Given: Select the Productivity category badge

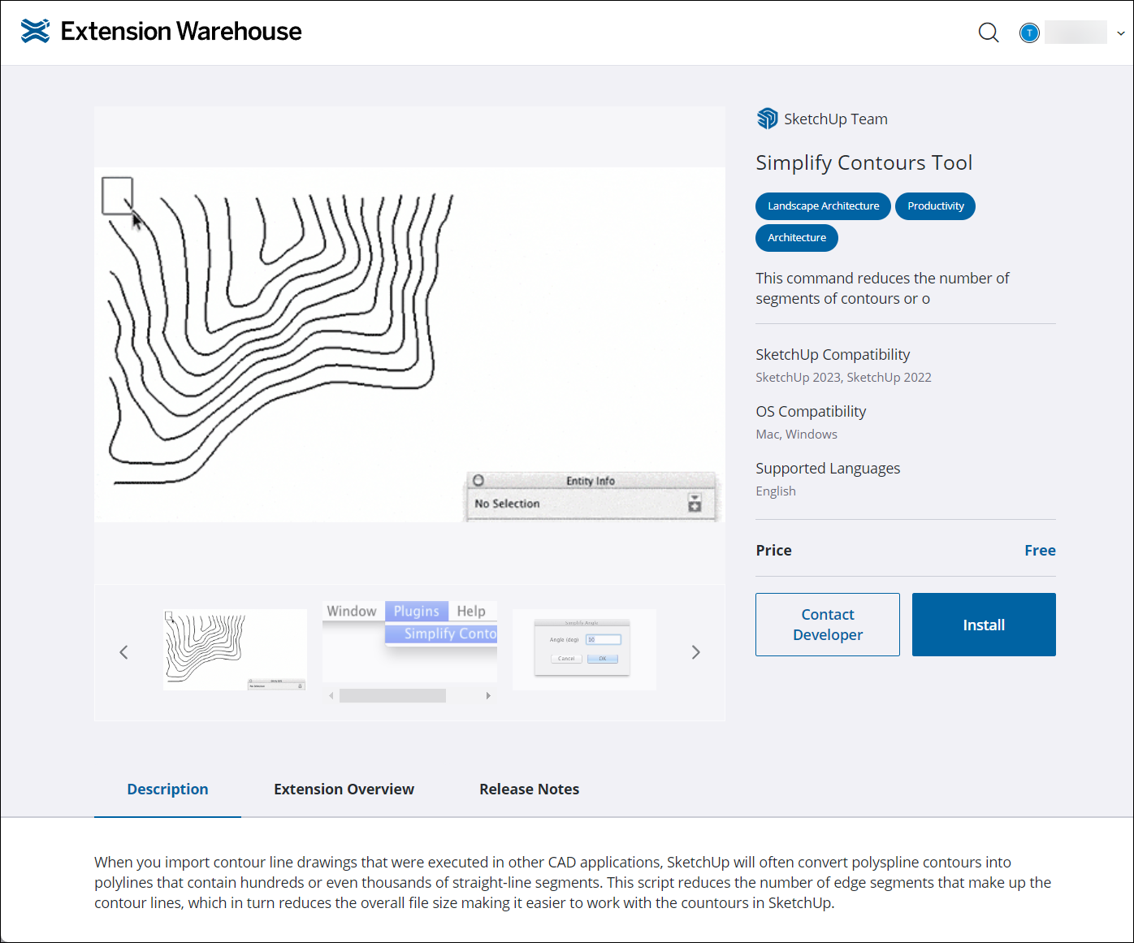Looking at the screenshot, I should tap(935, 205).
